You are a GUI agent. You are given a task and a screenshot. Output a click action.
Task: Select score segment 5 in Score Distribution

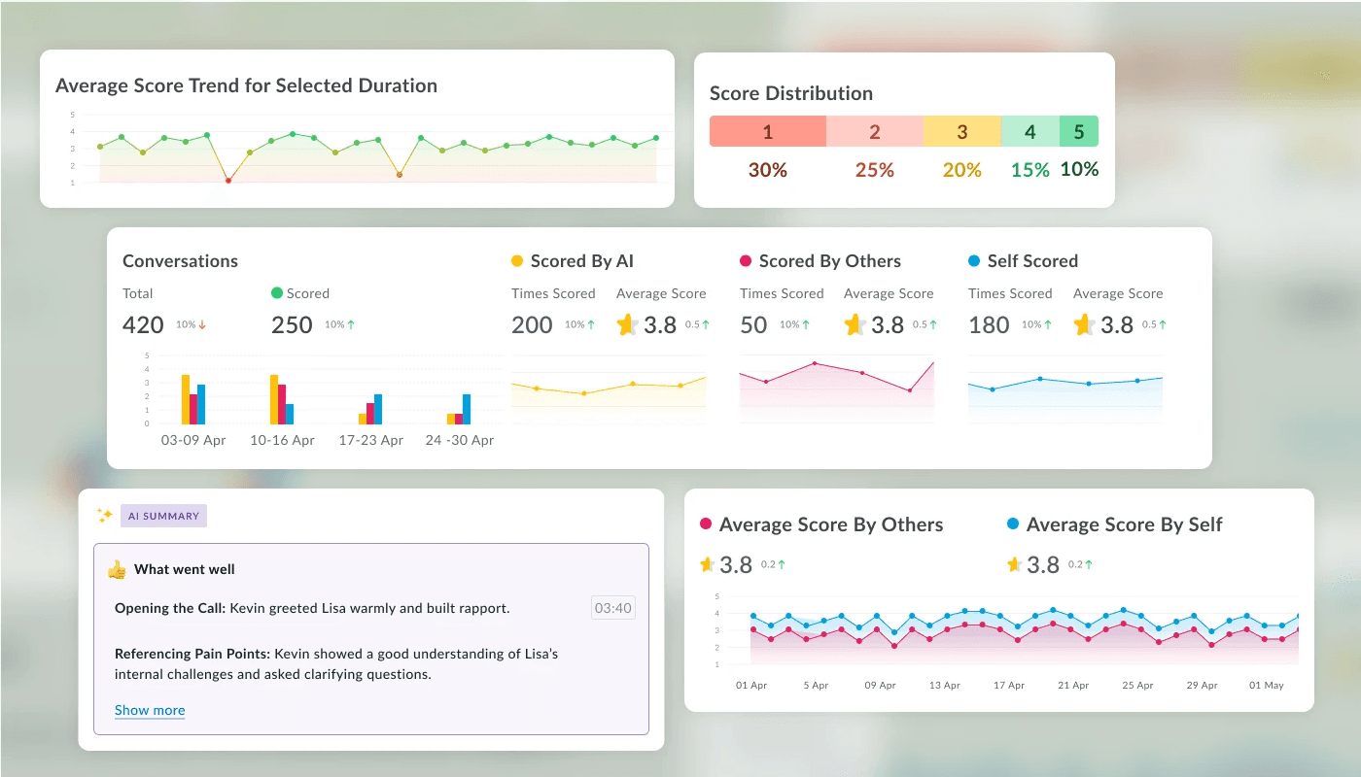coord(1079,132)
